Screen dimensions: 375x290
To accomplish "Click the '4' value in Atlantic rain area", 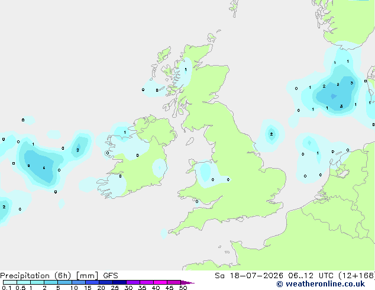I will click(44, 167).
